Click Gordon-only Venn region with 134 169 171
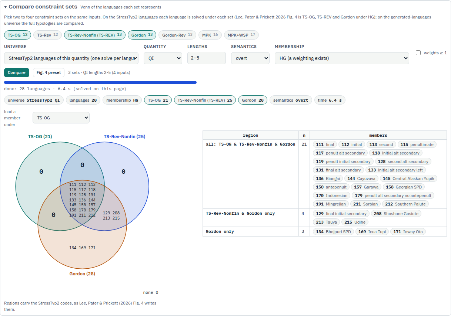Viewport: 451px width, 316px height. click(82, 248)
